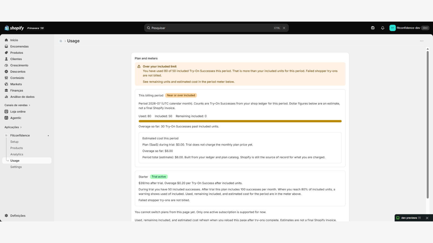
Task: Click the app breadcrumb icon before Usage
Action: point(61,41)
